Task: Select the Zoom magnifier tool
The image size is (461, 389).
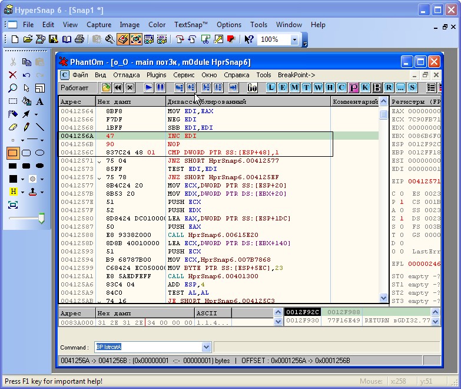Action: (12, 88)
